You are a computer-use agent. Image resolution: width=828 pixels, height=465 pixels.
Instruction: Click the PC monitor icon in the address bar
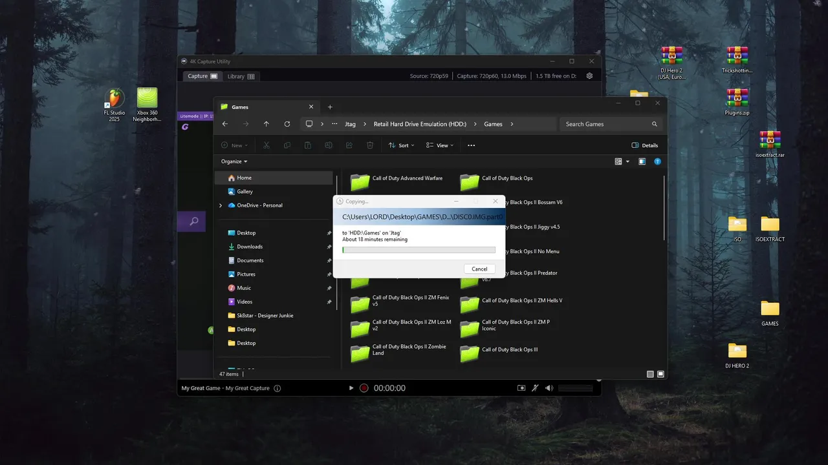[309, 124]
